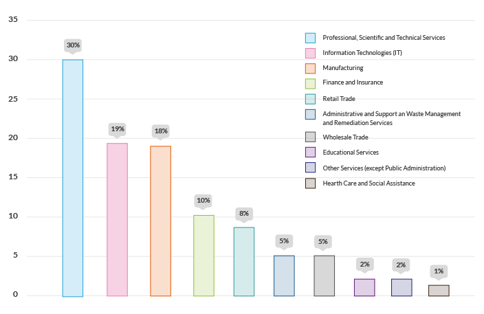
Task: Select the shortest brown 1% bar
Action: coord(439,291)
